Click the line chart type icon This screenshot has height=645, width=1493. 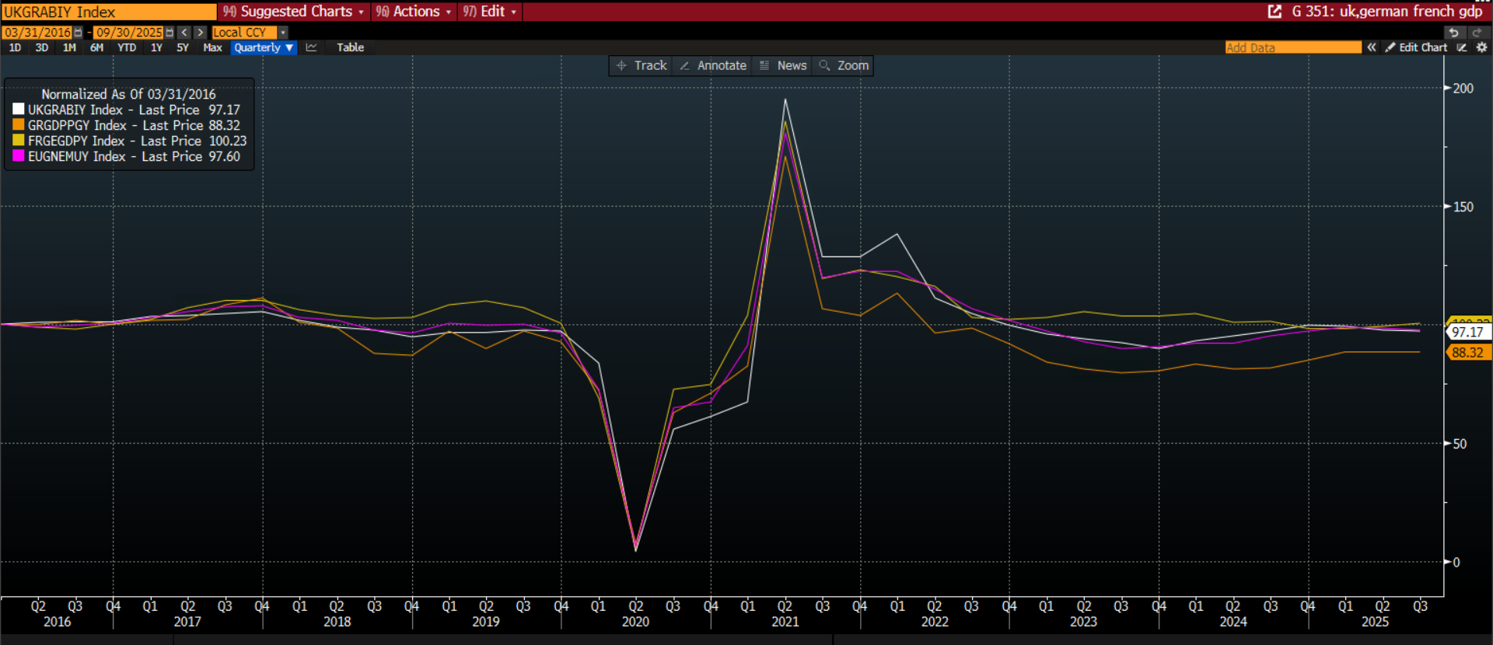tap(311, 47)
